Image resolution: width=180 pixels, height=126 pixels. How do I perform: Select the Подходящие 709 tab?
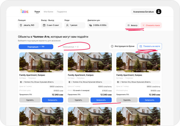[36, 47]
